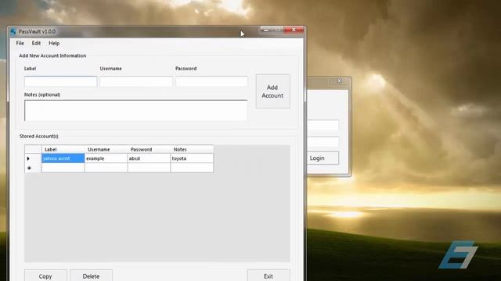Minimize the PassVault window

(266, 30)
